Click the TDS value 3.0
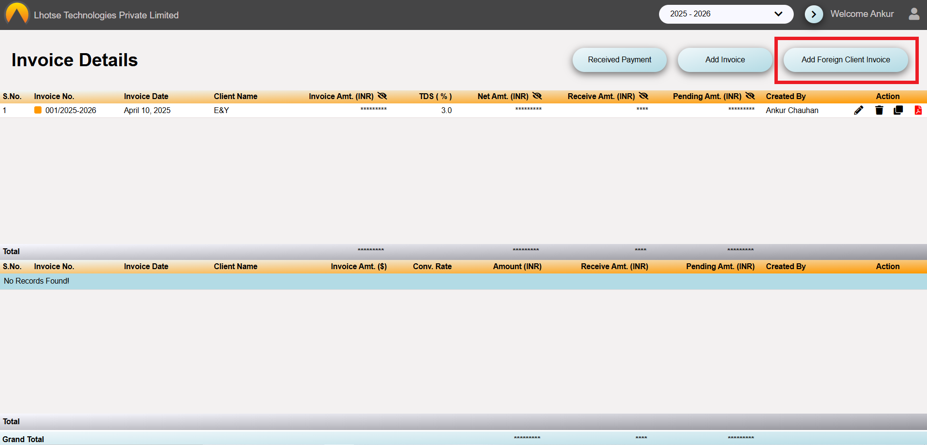 pyautogui.click(x=447, y=110)
